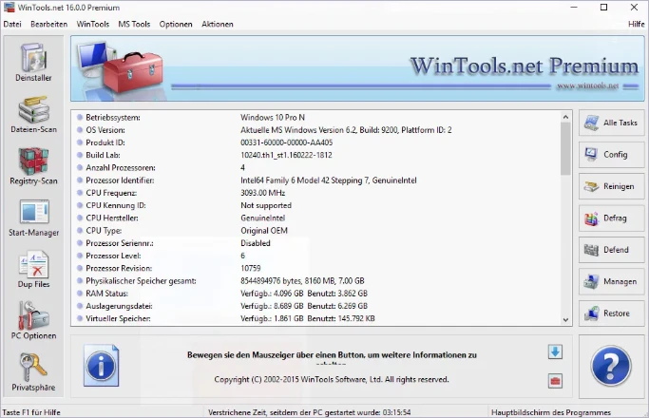Open the Registry-Scan tool

33,166
